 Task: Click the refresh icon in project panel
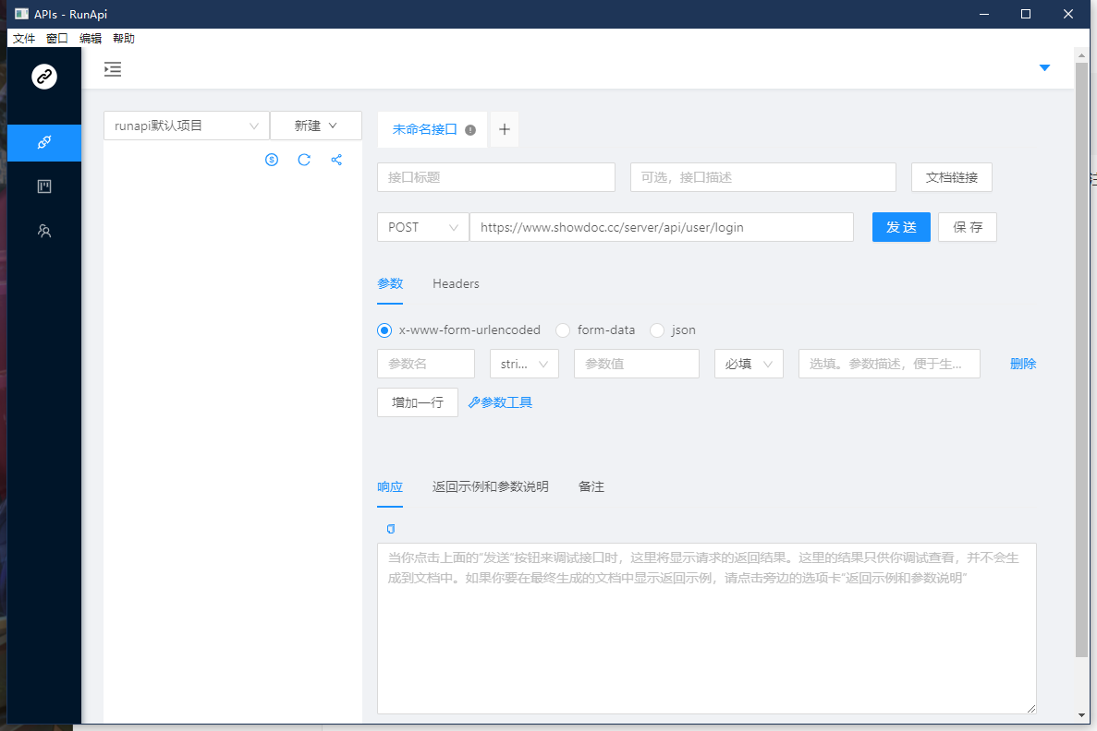304,160
